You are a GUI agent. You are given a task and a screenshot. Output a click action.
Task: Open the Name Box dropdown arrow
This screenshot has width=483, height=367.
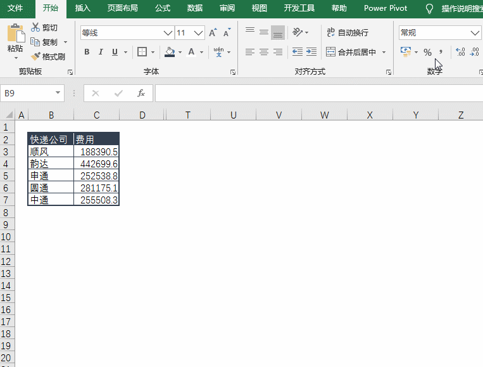click(x=58, y=93)
